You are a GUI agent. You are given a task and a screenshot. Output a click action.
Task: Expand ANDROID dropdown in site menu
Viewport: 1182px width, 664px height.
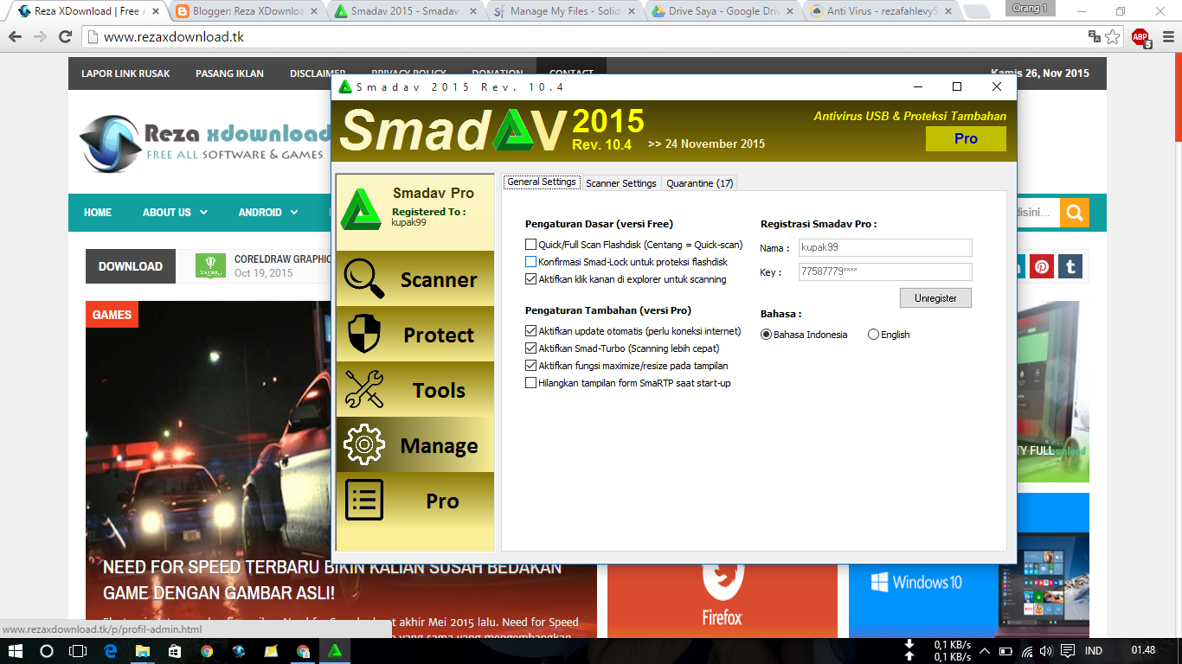(x=268, y=212)
